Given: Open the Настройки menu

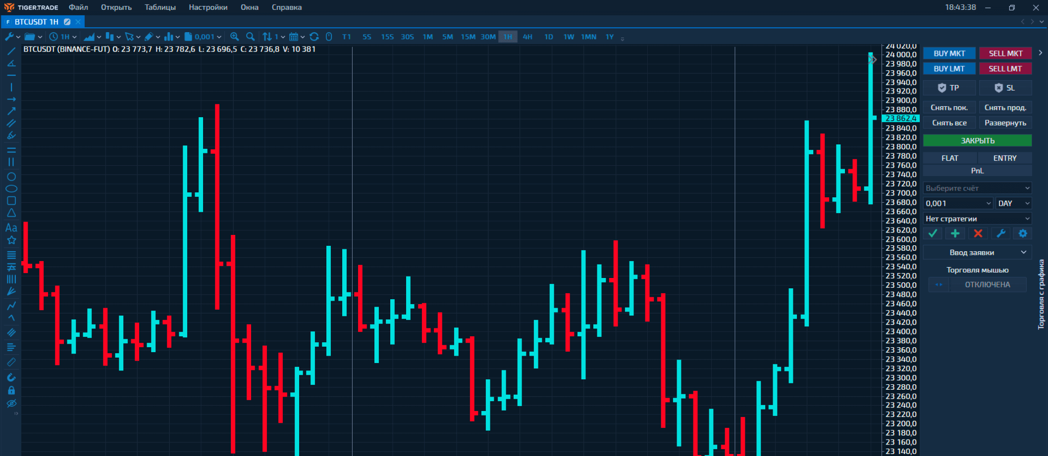Looking at the screenshot, I should point(208,7).
